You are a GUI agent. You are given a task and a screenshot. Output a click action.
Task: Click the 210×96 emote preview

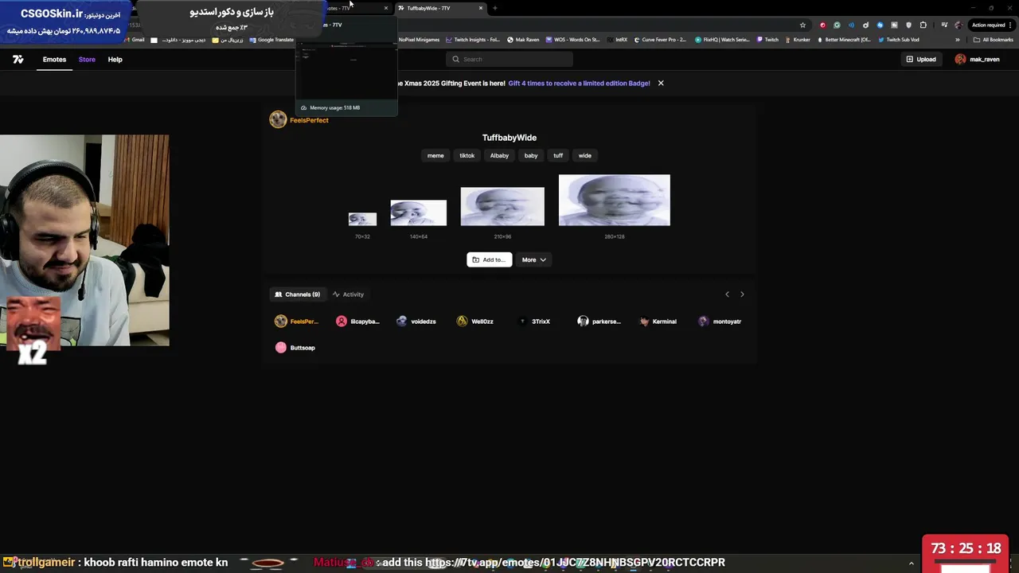(502, 207)
